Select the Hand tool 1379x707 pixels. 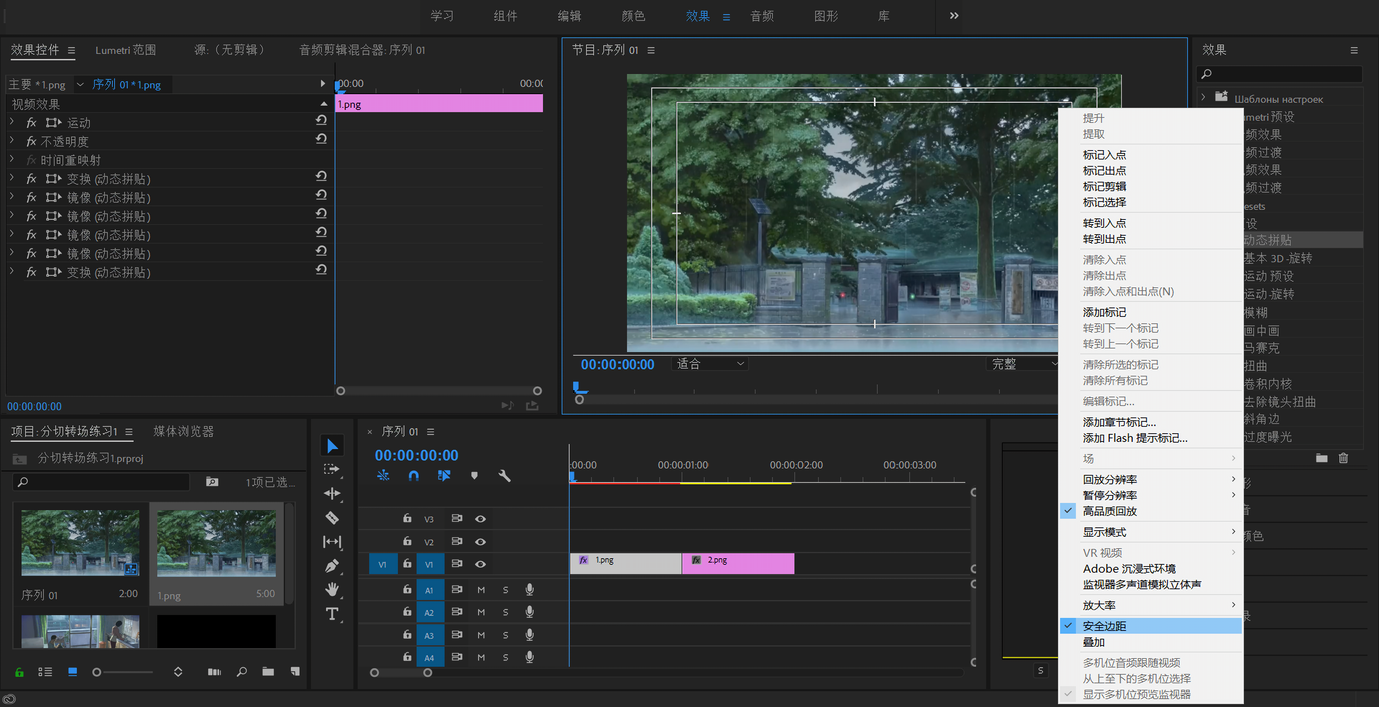click(x=332, y=590)
